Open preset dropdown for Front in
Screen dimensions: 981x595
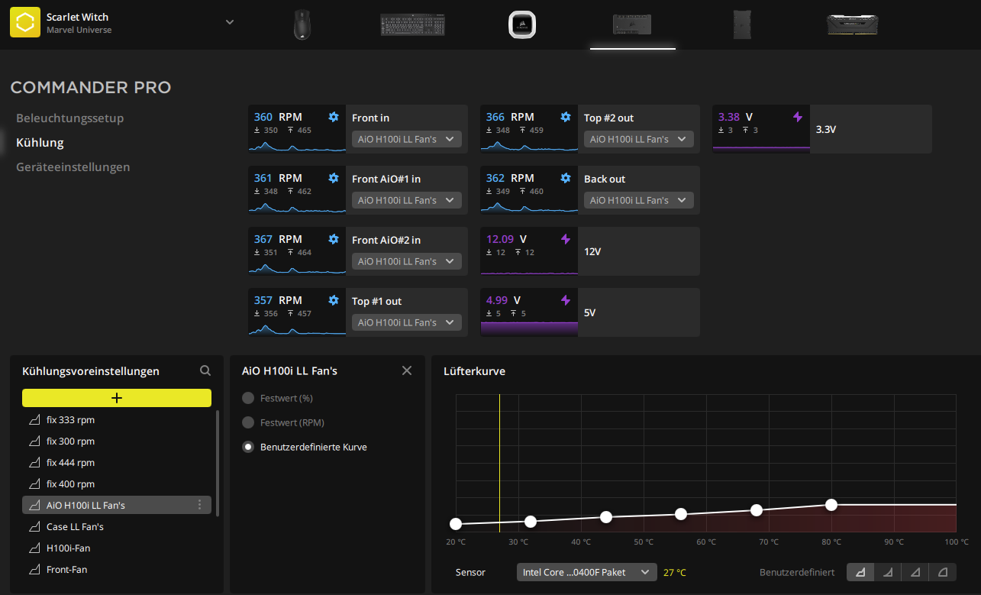(x=407, y=139)
